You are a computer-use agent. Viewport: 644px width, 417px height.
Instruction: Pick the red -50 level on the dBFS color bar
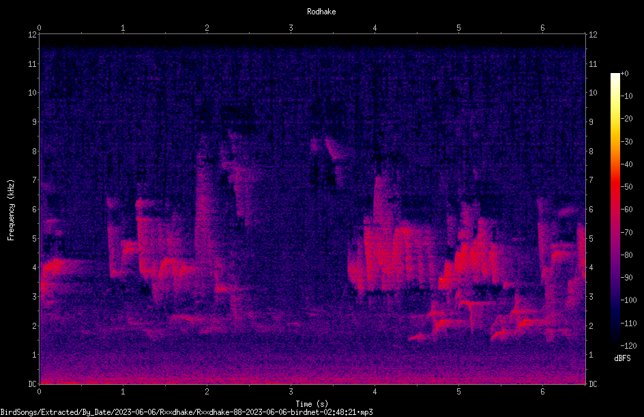tap(615, 187)
